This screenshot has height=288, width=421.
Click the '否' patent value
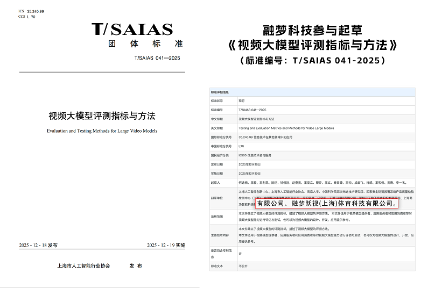click(240, 254)
